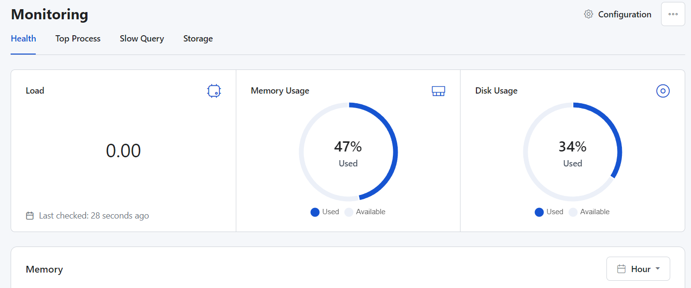This screenshot has height=288, width=691.
Task: Click the Memory Usage RAM icon
Action: click(x=438, y=91)
